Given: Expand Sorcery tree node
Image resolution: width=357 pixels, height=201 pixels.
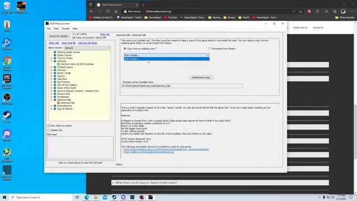Looking at the screenshot, I should (51, 76).
